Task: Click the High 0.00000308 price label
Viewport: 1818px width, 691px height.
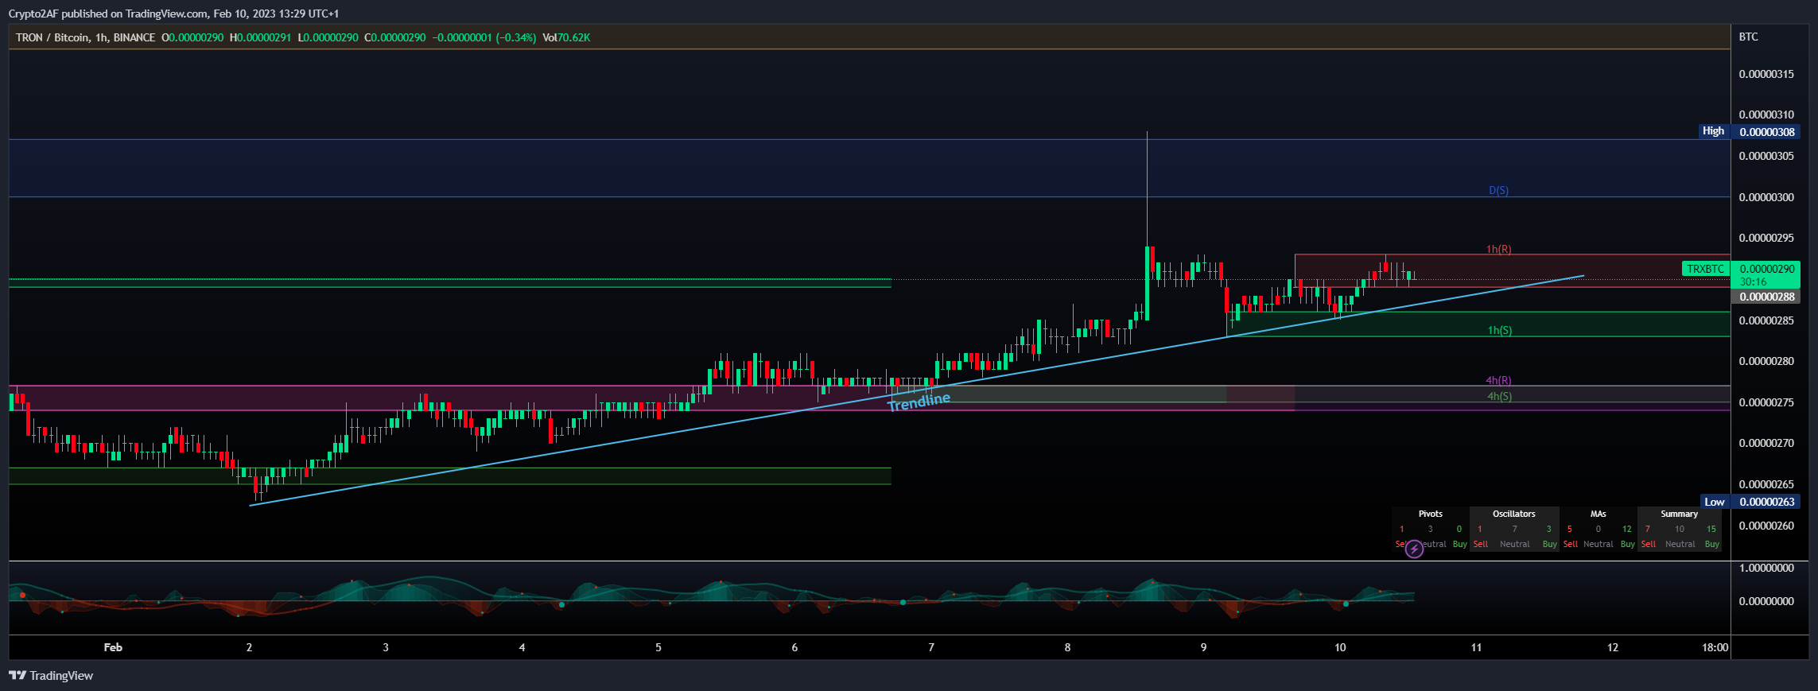Action: tap(1748, 131)
